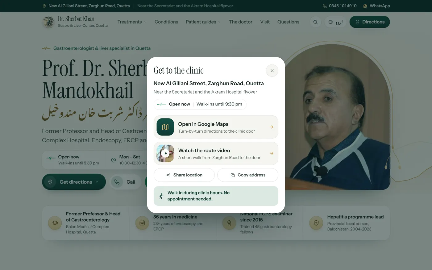Play the route video thumbnail
The width and height of the screenshot is (432, 270).
[165, 153]
